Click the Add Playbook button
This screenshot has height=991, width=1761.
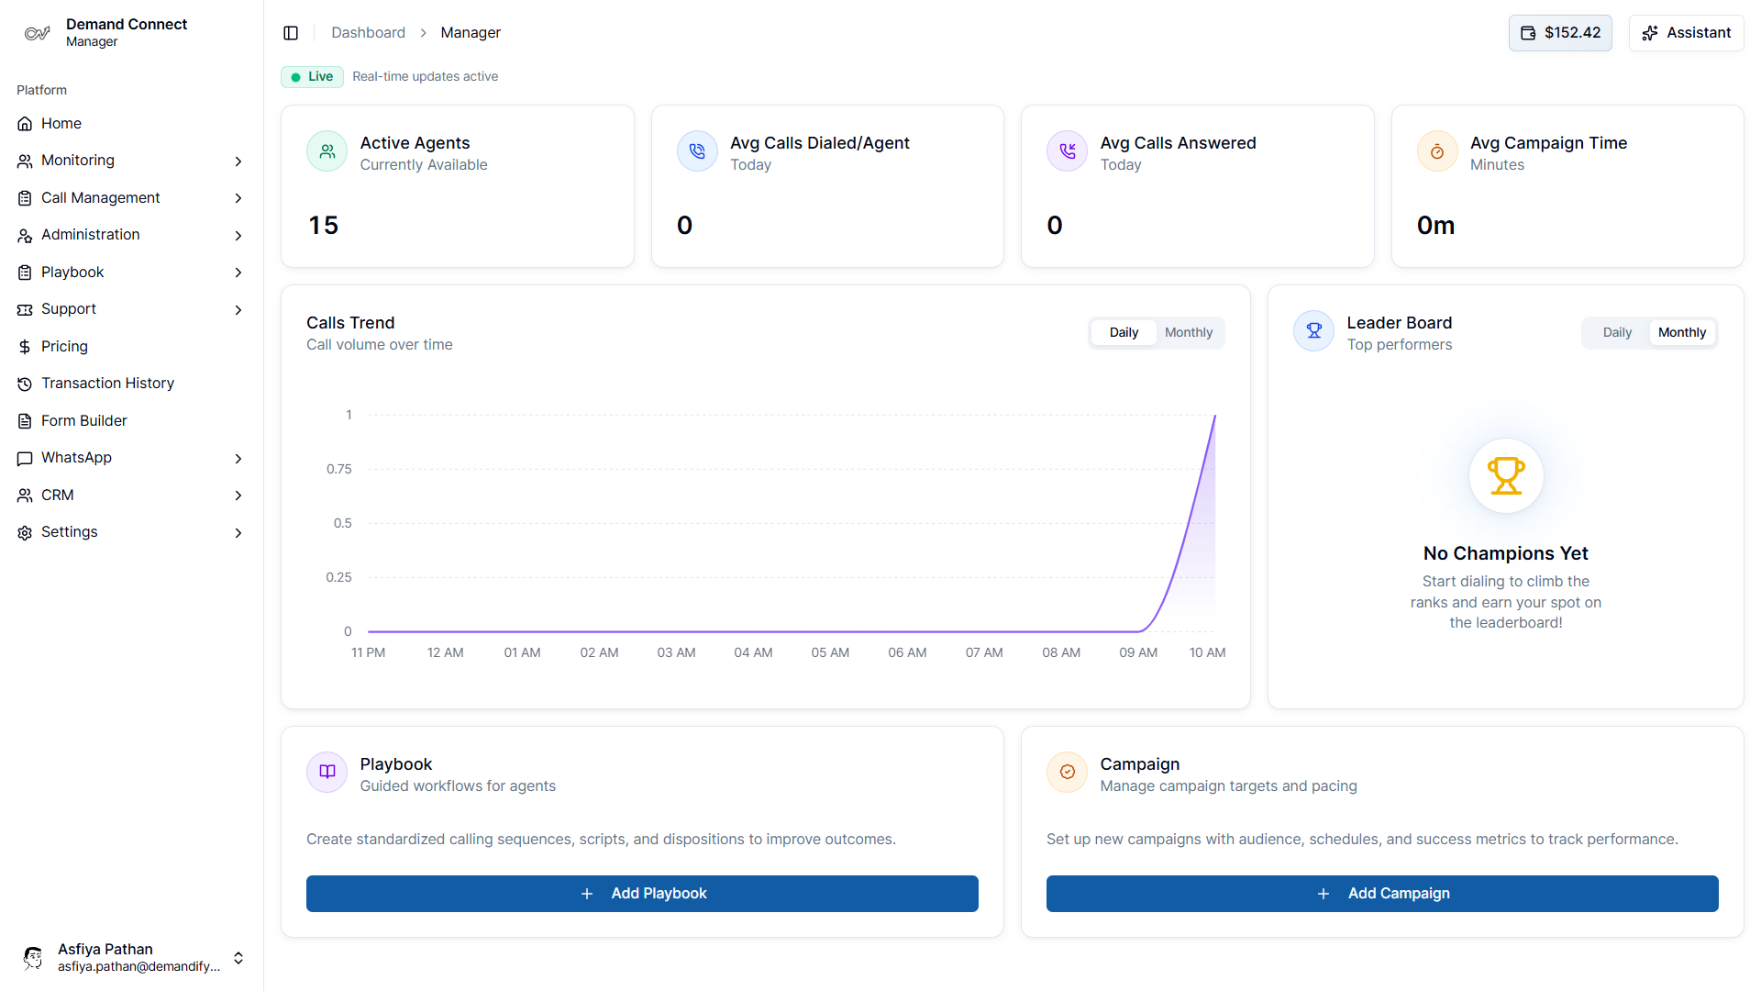[642, 893]
